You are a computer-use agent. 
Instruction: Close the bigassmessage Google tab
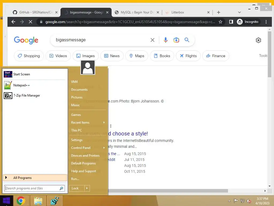(x=107, y=12)
